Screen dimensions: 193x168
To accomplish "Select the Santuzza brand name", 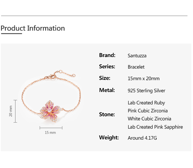I will 137,56.
